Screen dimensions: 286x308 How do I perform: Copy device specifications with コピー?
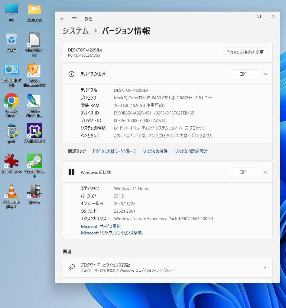point(244,74)
